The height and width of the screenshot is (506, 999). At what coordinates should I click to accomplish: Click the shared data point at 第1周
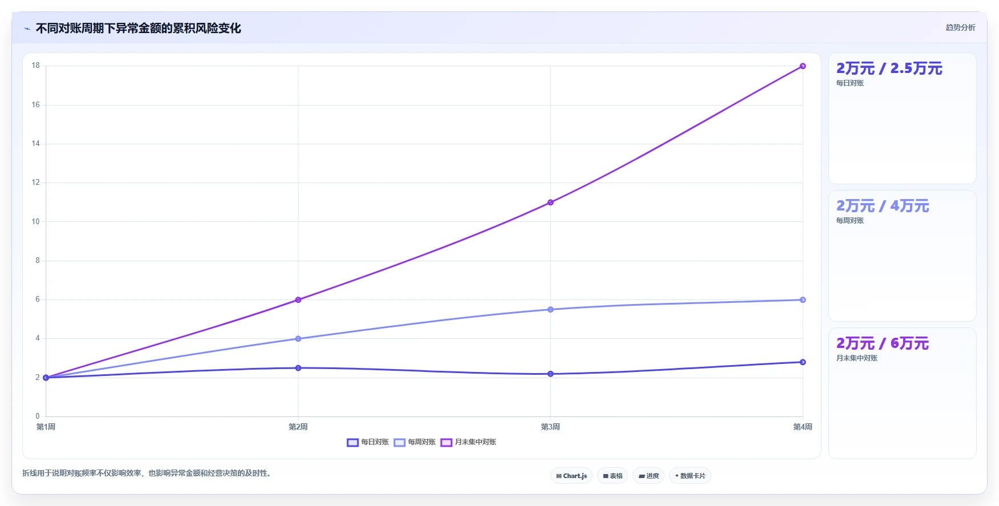pyautogui.click(x=46, y=378)
